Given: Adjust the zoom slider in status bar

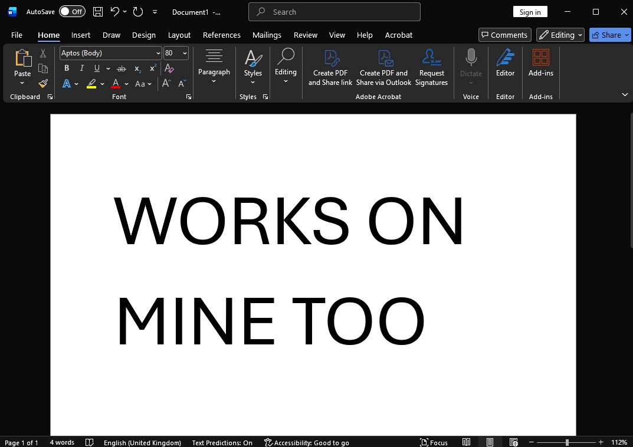Looking at the screenshot, I should tap(567, 442).
